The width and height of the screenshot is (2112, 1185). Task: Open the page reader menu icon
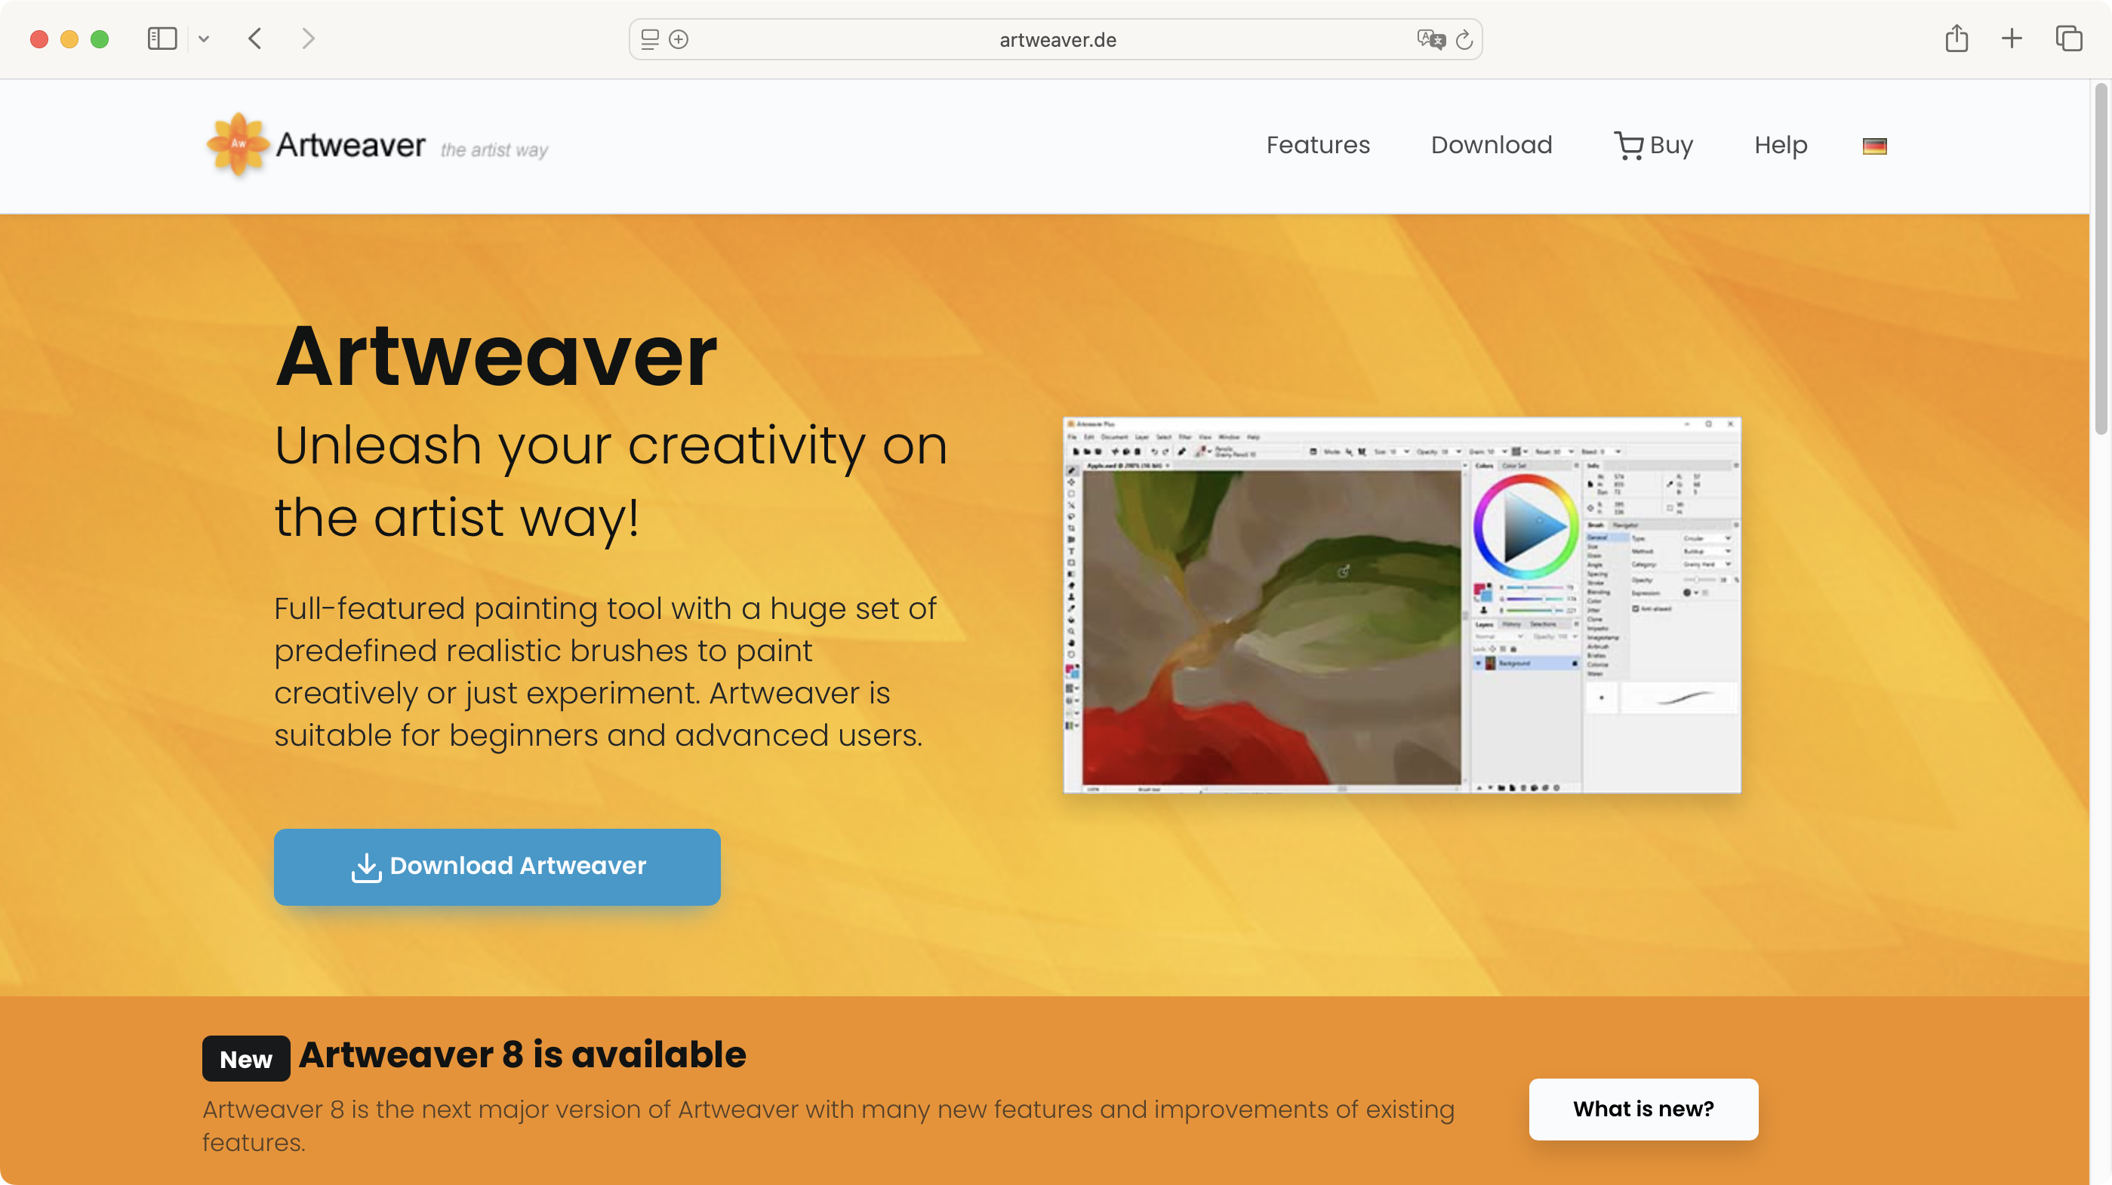[x=649, y=39]
